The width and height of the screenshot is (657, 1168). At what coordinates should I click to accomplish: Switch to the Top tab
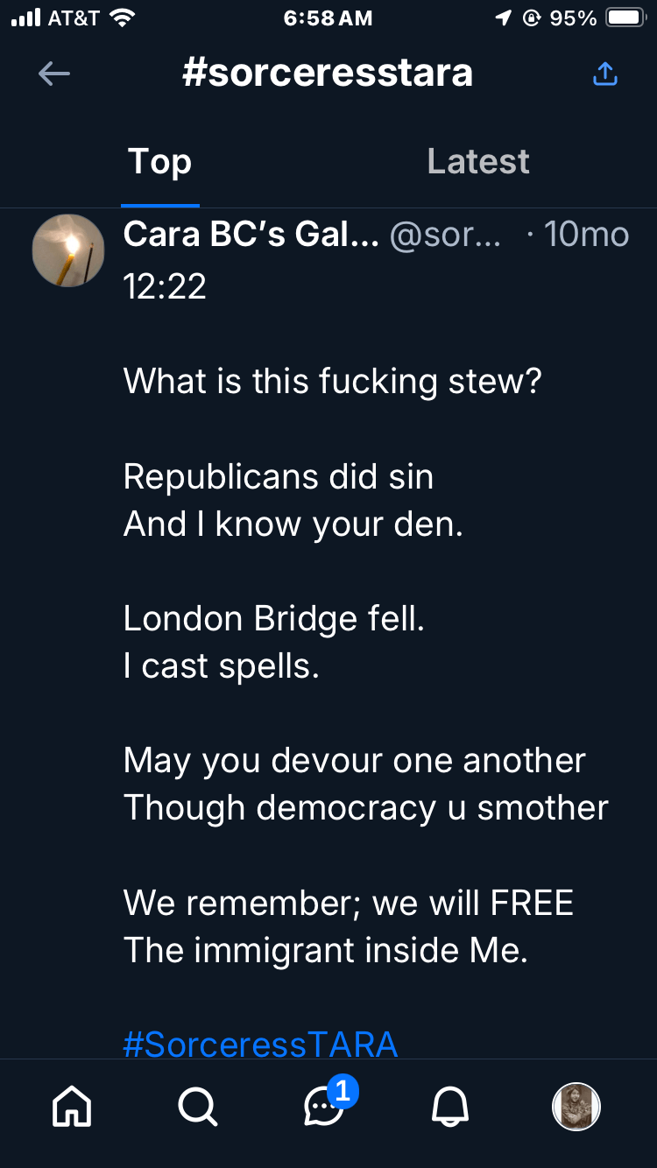click(x=159, y=162)
